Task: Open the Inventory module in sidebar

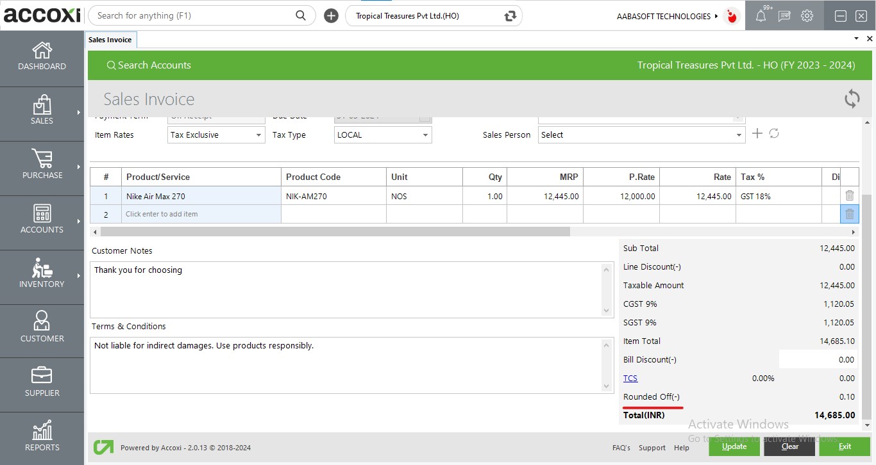Action: (42, 274)
